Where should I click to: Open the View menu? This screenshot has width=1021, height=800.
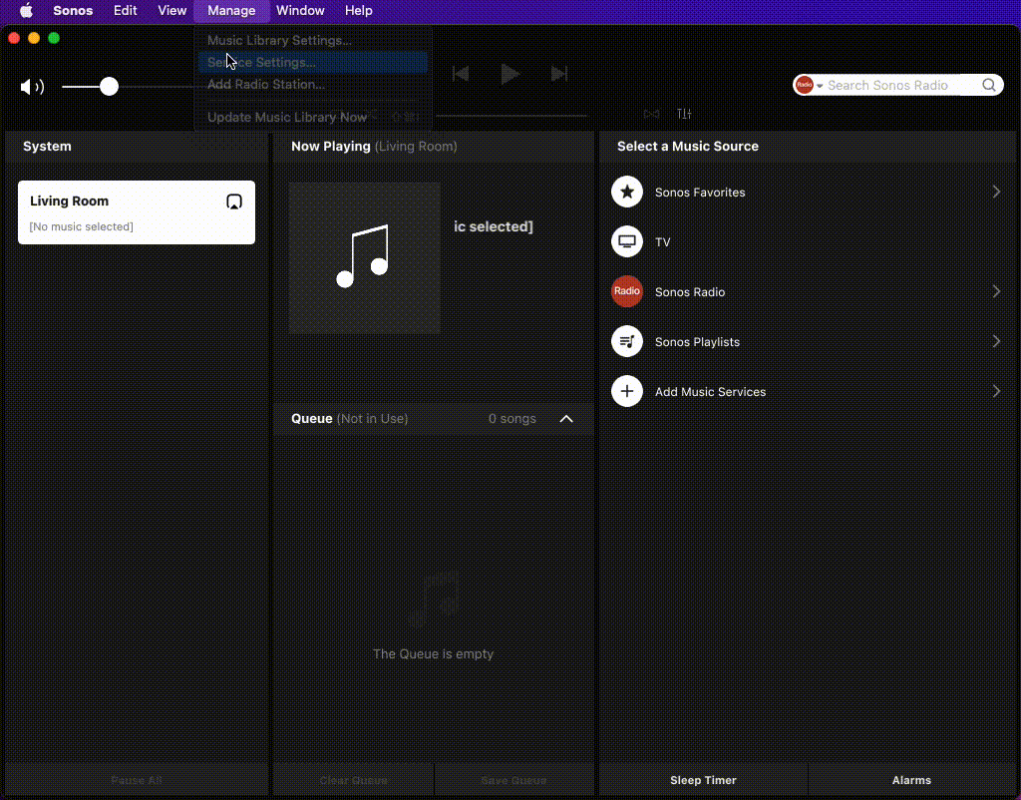[x=171, y=10]
